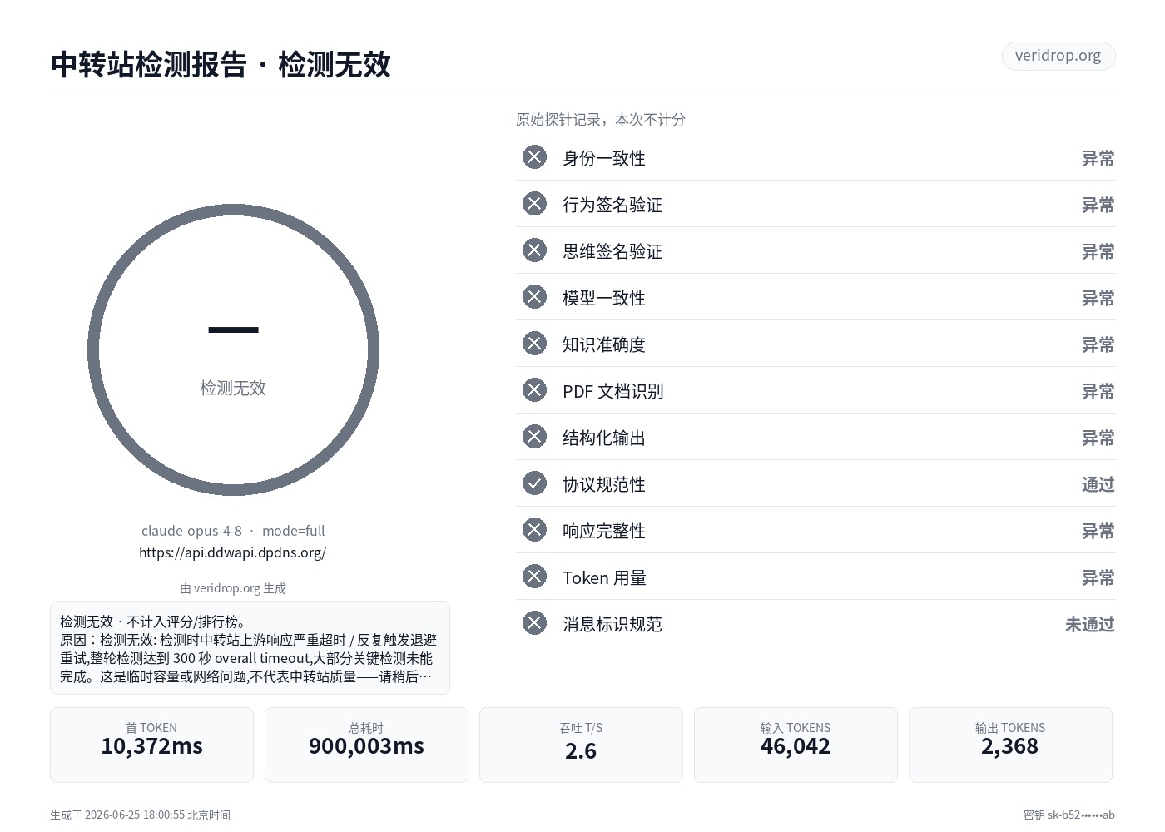Click the X icon beside 结构化输出

tap(534, 437)
